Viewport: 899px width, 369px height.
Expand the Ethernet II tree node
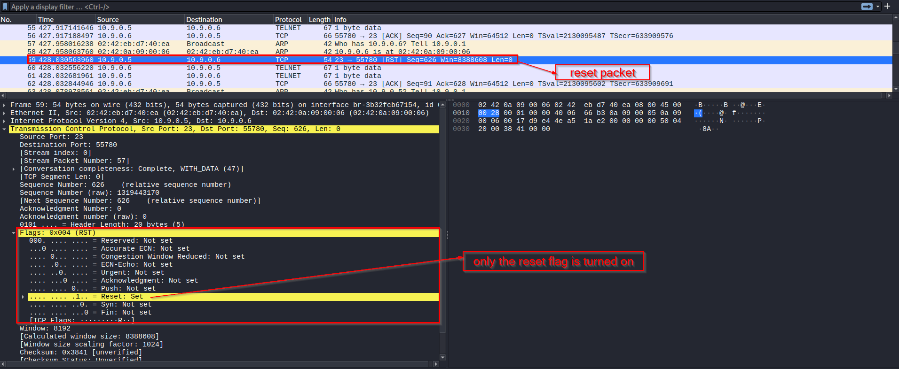tap(5, 113)
